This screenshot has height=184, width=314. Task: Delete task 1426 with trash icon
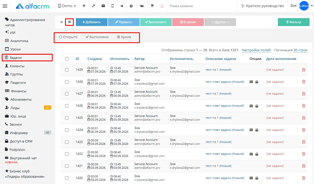point(303,106)
